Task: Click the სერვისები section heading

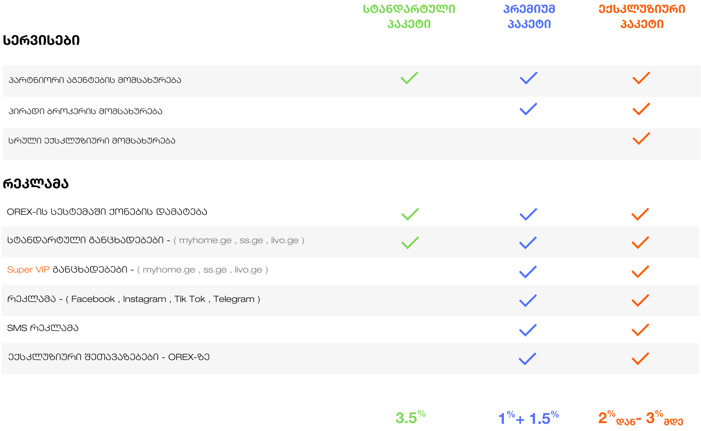Action: pyautogui.click(x=41, y=41)
